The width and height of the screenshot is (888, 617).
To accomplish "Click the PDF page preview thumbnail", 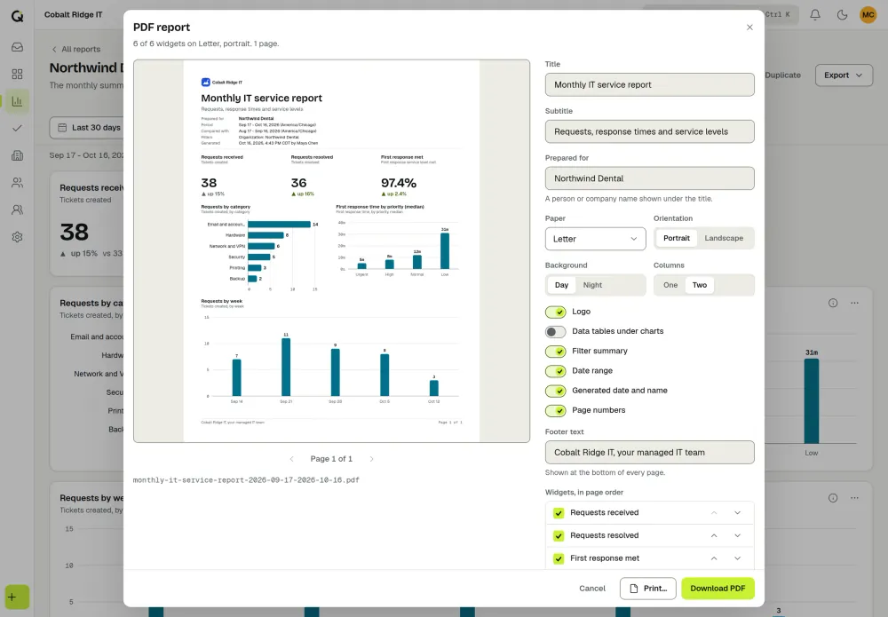I will coord(331,250).
